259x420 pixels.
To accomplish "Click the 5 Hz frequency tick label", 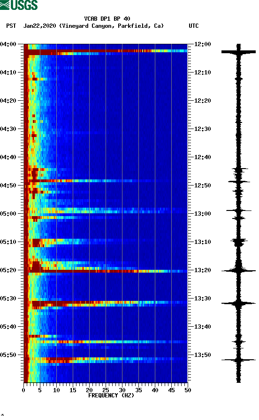I will pos(40,390).
